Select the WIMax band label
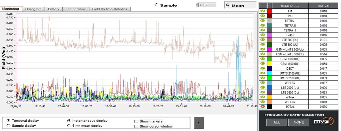 290,97
